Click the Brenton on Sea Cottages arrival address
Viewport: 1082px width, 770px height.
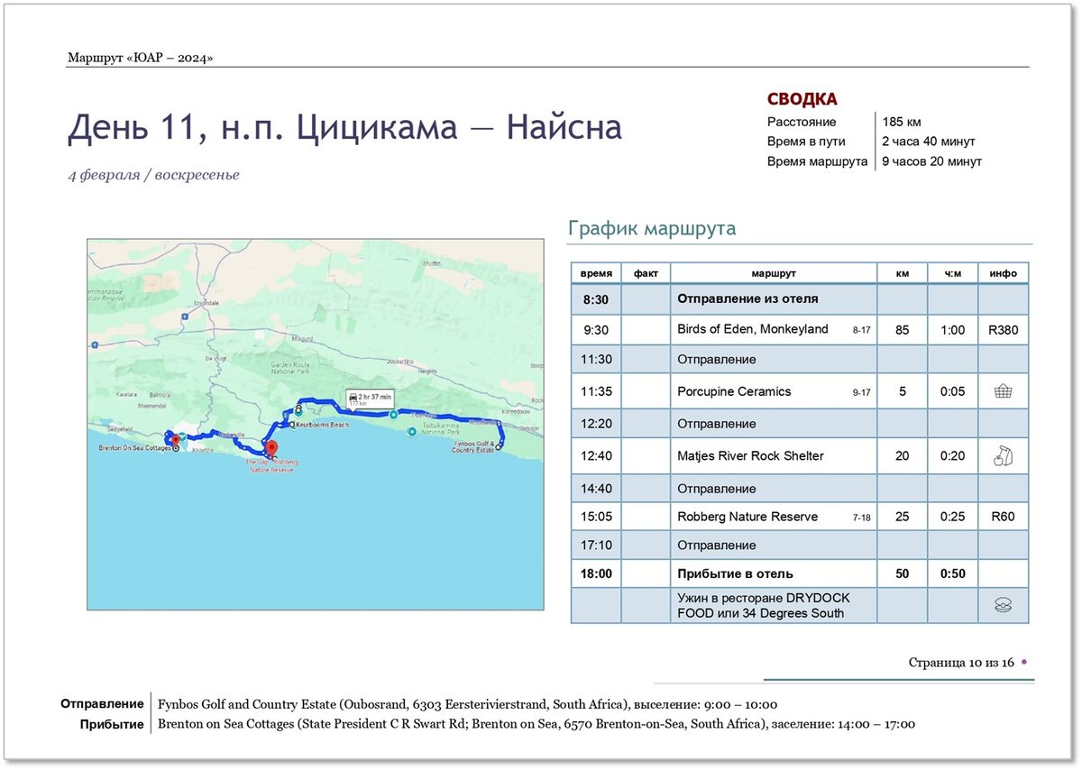536,724
